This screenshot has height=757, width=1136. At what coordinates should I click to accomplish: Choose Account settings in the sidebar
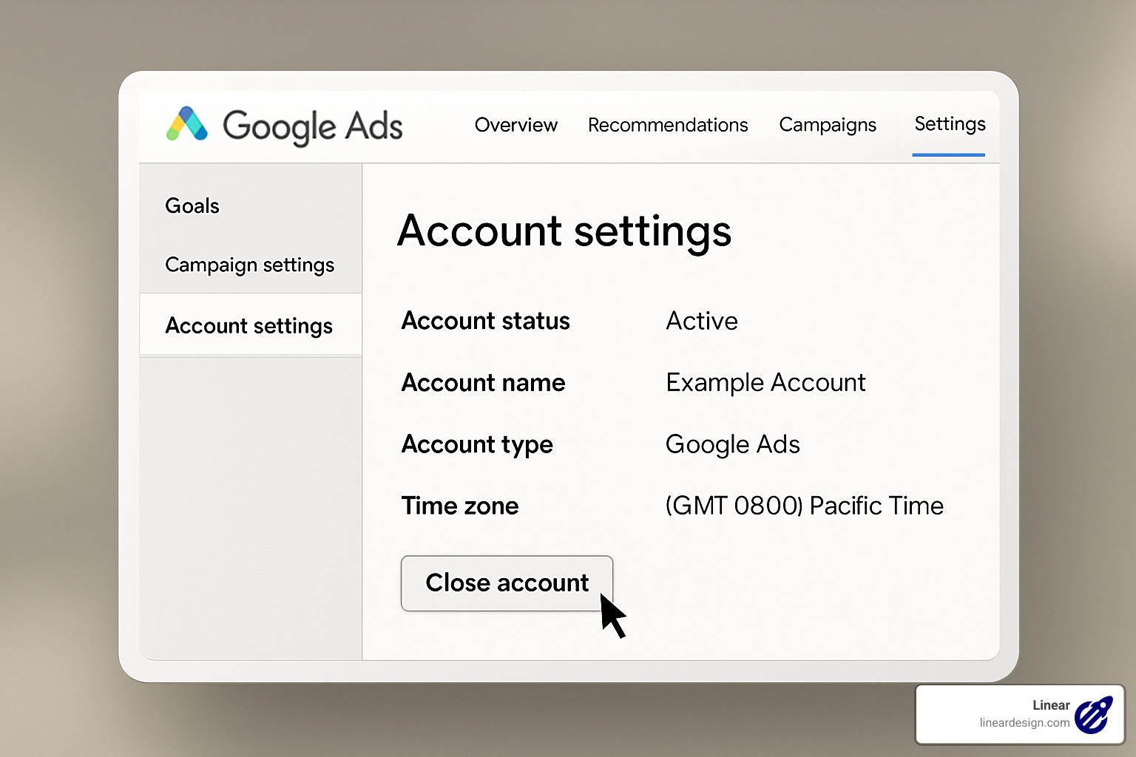point(249,325)
